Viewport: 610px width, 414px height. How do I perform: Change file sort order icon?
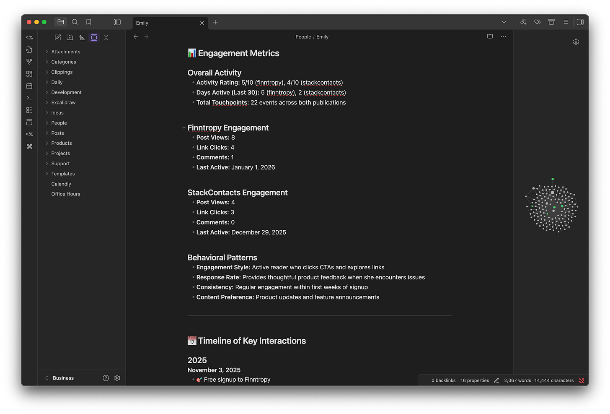tap(82, 37)
